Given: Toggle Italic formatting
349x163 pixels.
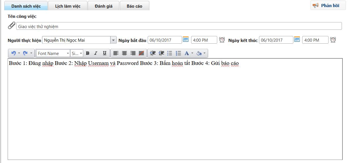Looking at the screenshot, I should click(x=96, y=53).
